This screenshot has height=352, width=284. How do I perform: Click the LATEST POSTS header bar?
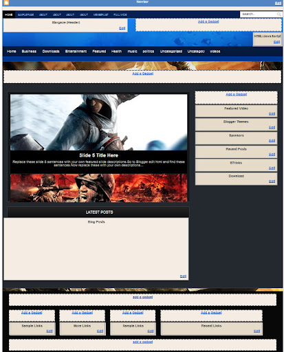click(x=98, y=212)
